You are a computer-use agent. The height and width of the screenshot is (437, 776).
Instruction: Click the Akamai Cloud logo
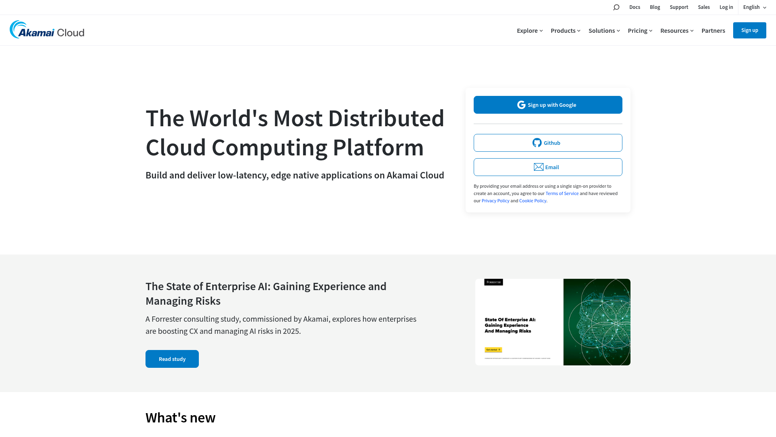click(46, 30)
